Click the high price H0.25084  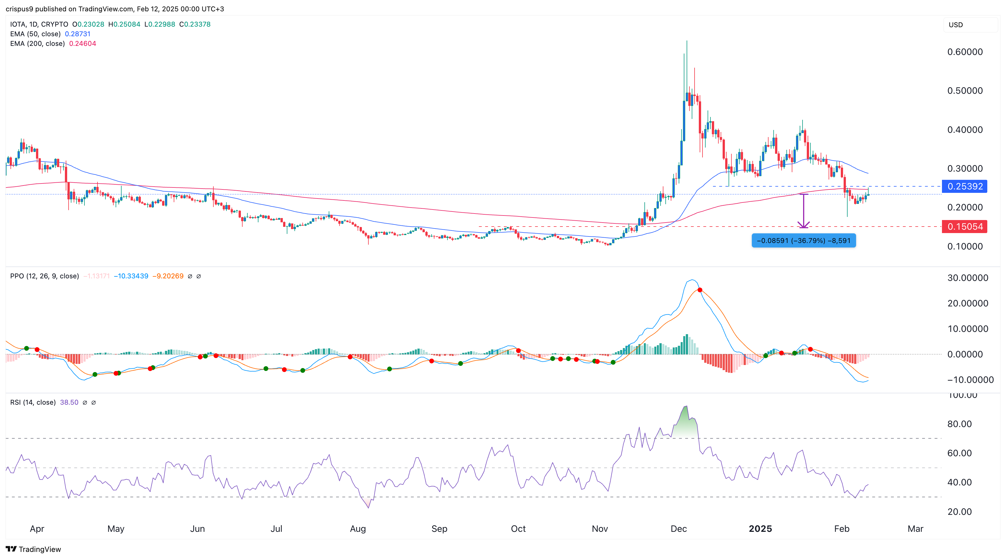pos(124,24)
